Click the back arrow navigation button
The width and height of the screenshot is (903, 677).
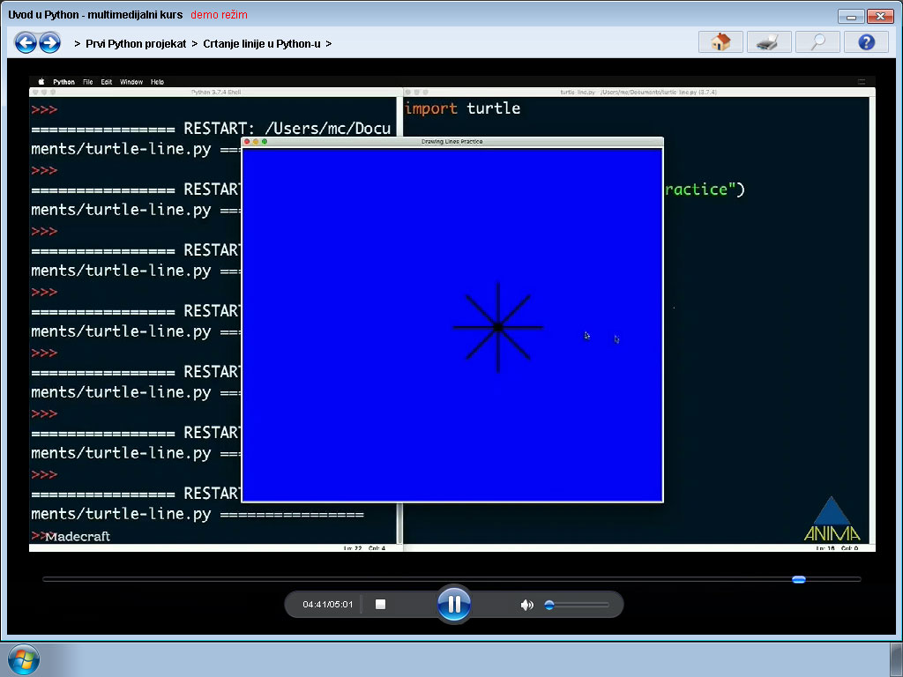click(26, 42)
